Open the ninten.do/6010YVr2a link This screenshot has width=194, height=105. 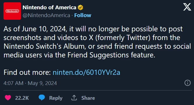(86, 72)
